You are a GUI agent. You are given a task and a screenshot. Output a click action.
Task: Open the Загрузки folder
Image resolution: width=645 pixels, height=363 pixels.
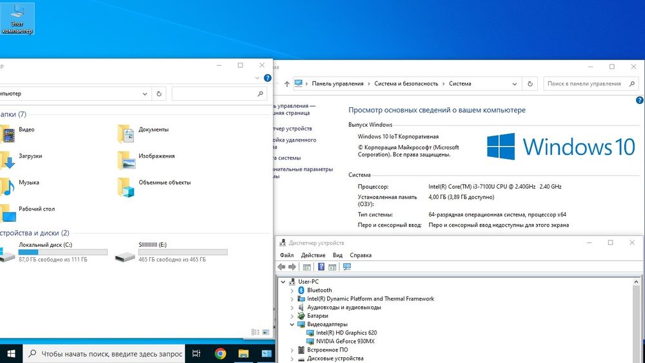click(30, 156)
